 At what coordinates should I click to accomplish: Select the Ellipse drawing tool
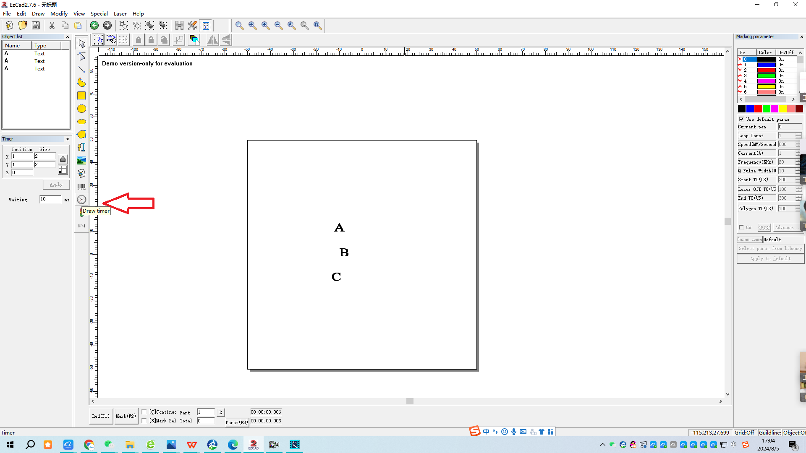coord(81,122)
